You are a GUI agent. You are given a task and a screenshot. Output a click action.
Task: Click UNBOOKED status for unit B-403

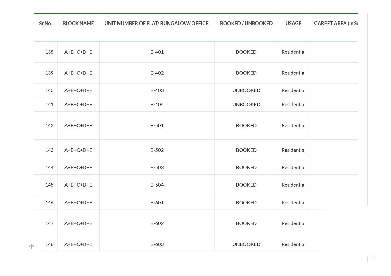click(246, 90)
